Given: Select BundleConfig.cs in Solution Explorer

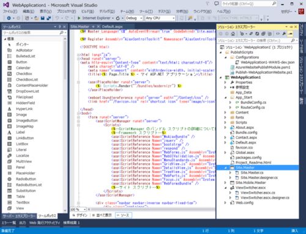Looking at the screenshot, I should (x=253, y=103).
